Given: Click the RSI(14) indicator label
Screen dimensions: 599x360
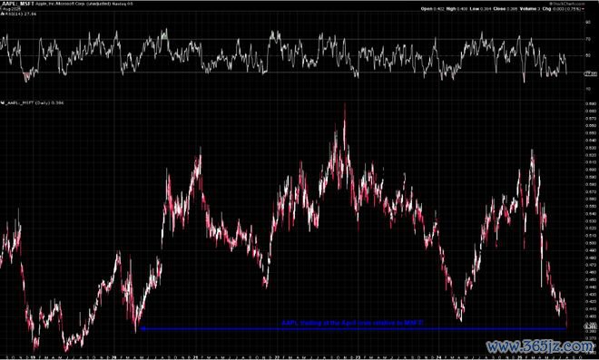Looking at the screenshot, I should coord(20,14).
